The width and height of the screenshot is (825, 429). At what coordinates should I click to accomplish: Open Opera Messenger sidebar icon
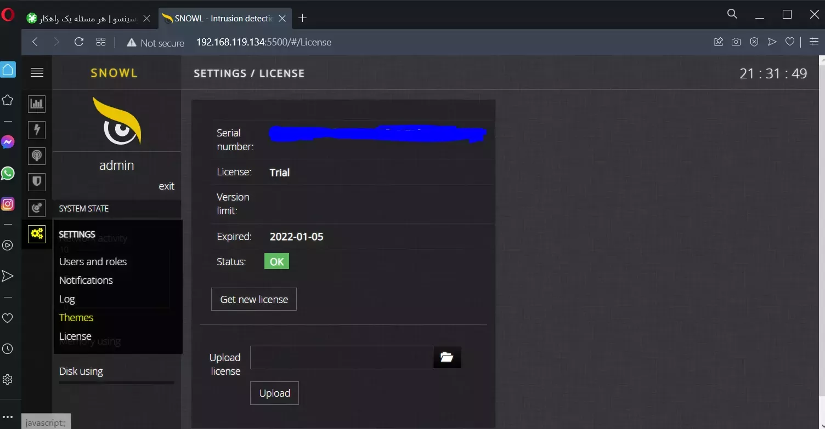click(8, 142)
